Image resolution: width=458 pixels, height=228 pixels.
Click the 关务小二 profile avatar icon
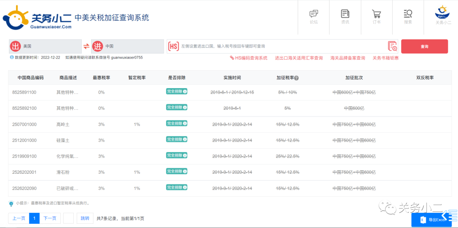click(443, 12)
